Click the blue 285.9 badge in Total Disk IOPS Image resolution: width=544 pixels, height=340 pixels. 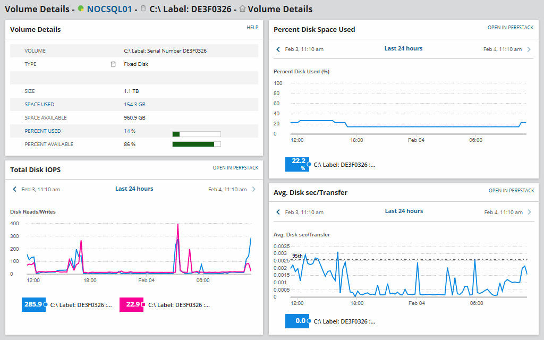33,304
